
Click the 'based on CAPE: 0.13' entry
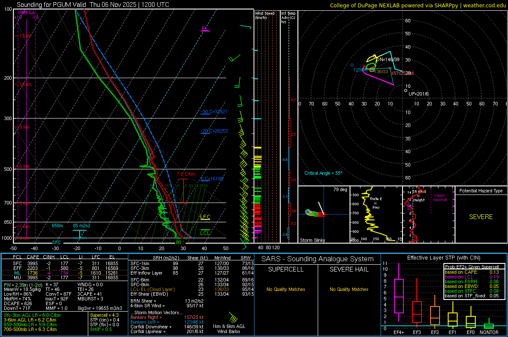coord(472,272)
